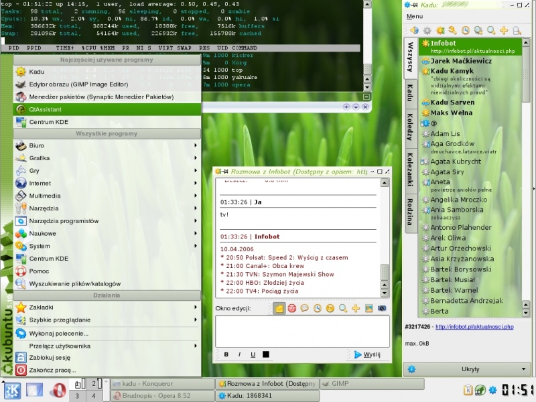Select contact Maks Wełna in Kadu list
This screenshot has height=402, width=536.
click(471, 113)
